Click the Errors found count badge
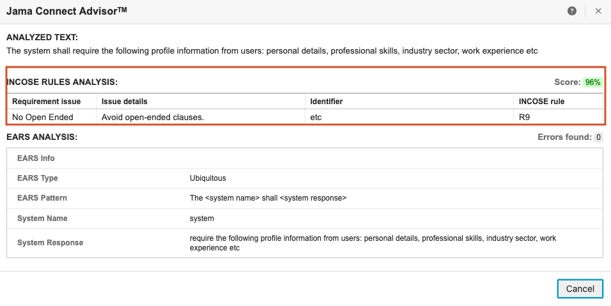This screenshot has width=611, height=306. pyautogui.click(x=598, y=137)
